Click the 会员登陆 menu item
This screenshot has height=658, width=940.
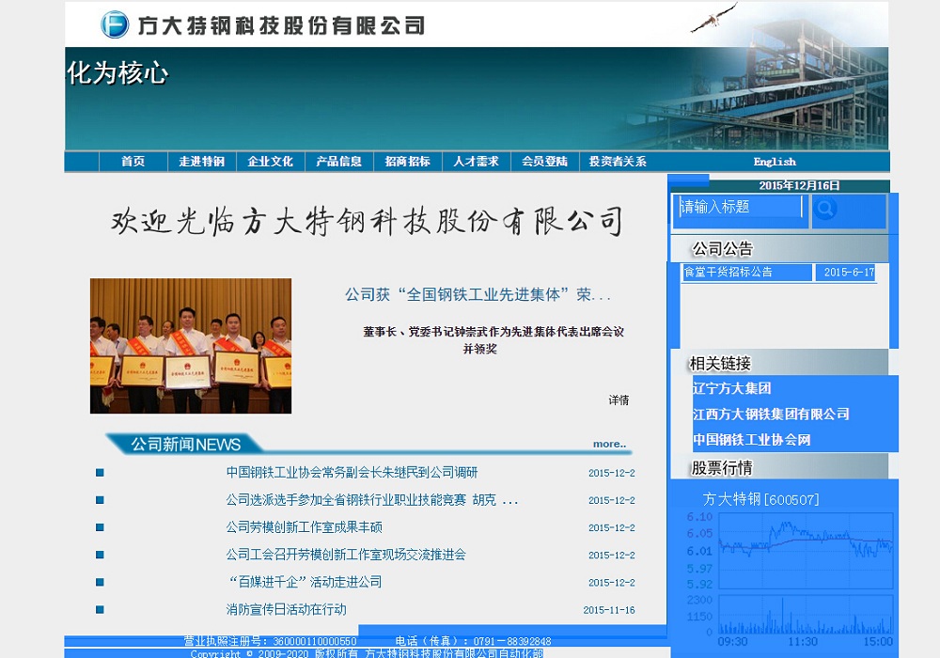pos(544,161)
